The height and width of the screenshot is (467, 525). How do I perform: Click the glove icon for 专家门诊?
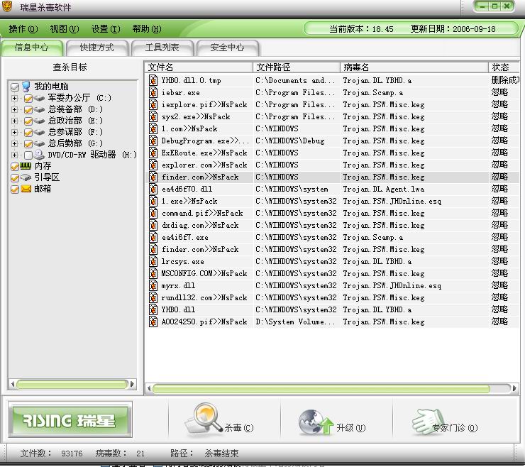(x=429, y=422)
